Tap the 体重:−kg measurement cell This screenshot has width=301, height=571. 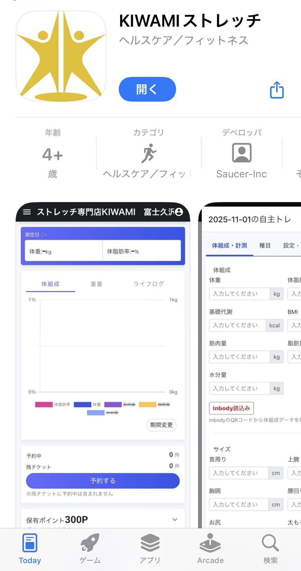pyautogui.click(x=64, y=251)
